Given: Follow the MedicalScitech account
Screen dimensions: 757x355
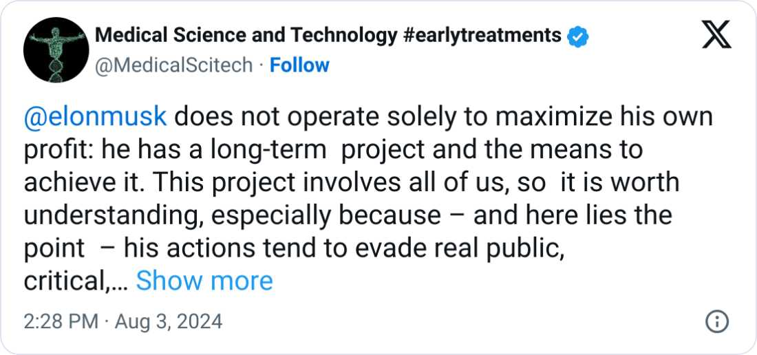Looking at the screenshot, I should coord(299,65).
